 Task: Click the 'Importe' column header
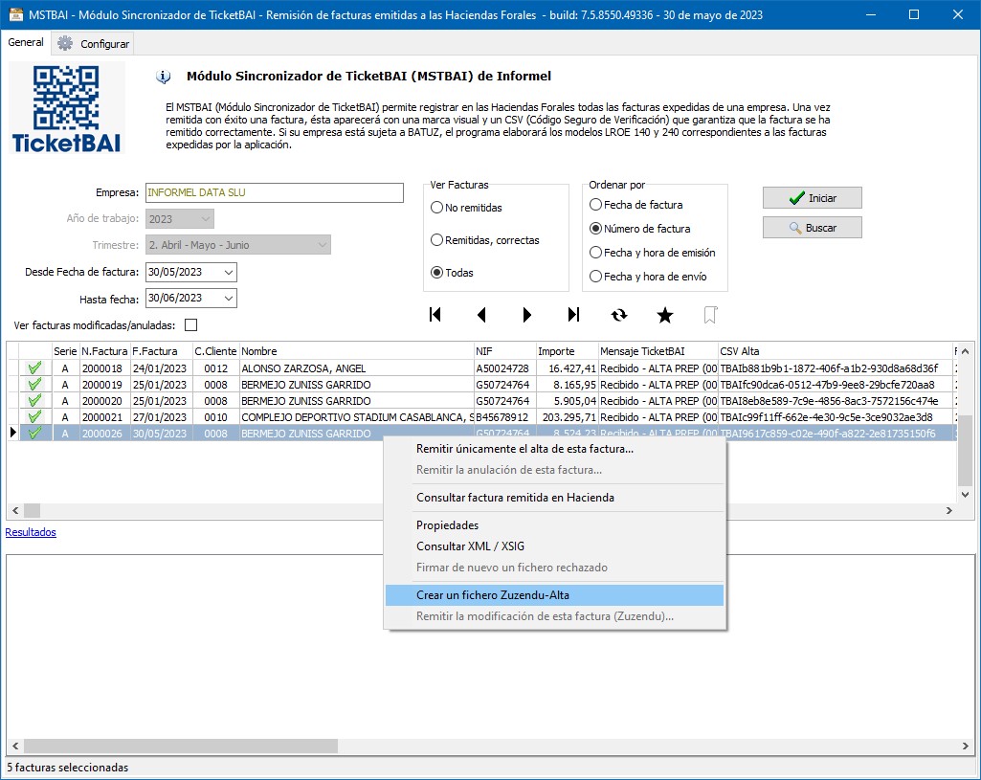tap(567, 351)
